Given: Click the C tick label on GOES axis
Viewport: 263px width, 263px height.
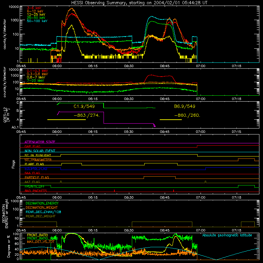Looking at the screenshot, I should click(x=18, y=103).
